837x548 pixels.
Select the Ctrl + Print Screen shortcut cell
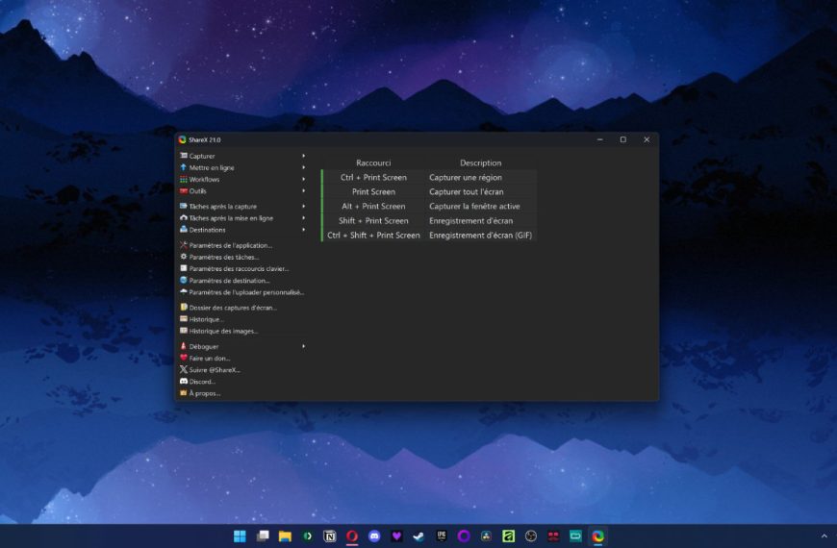coord(373,177)
